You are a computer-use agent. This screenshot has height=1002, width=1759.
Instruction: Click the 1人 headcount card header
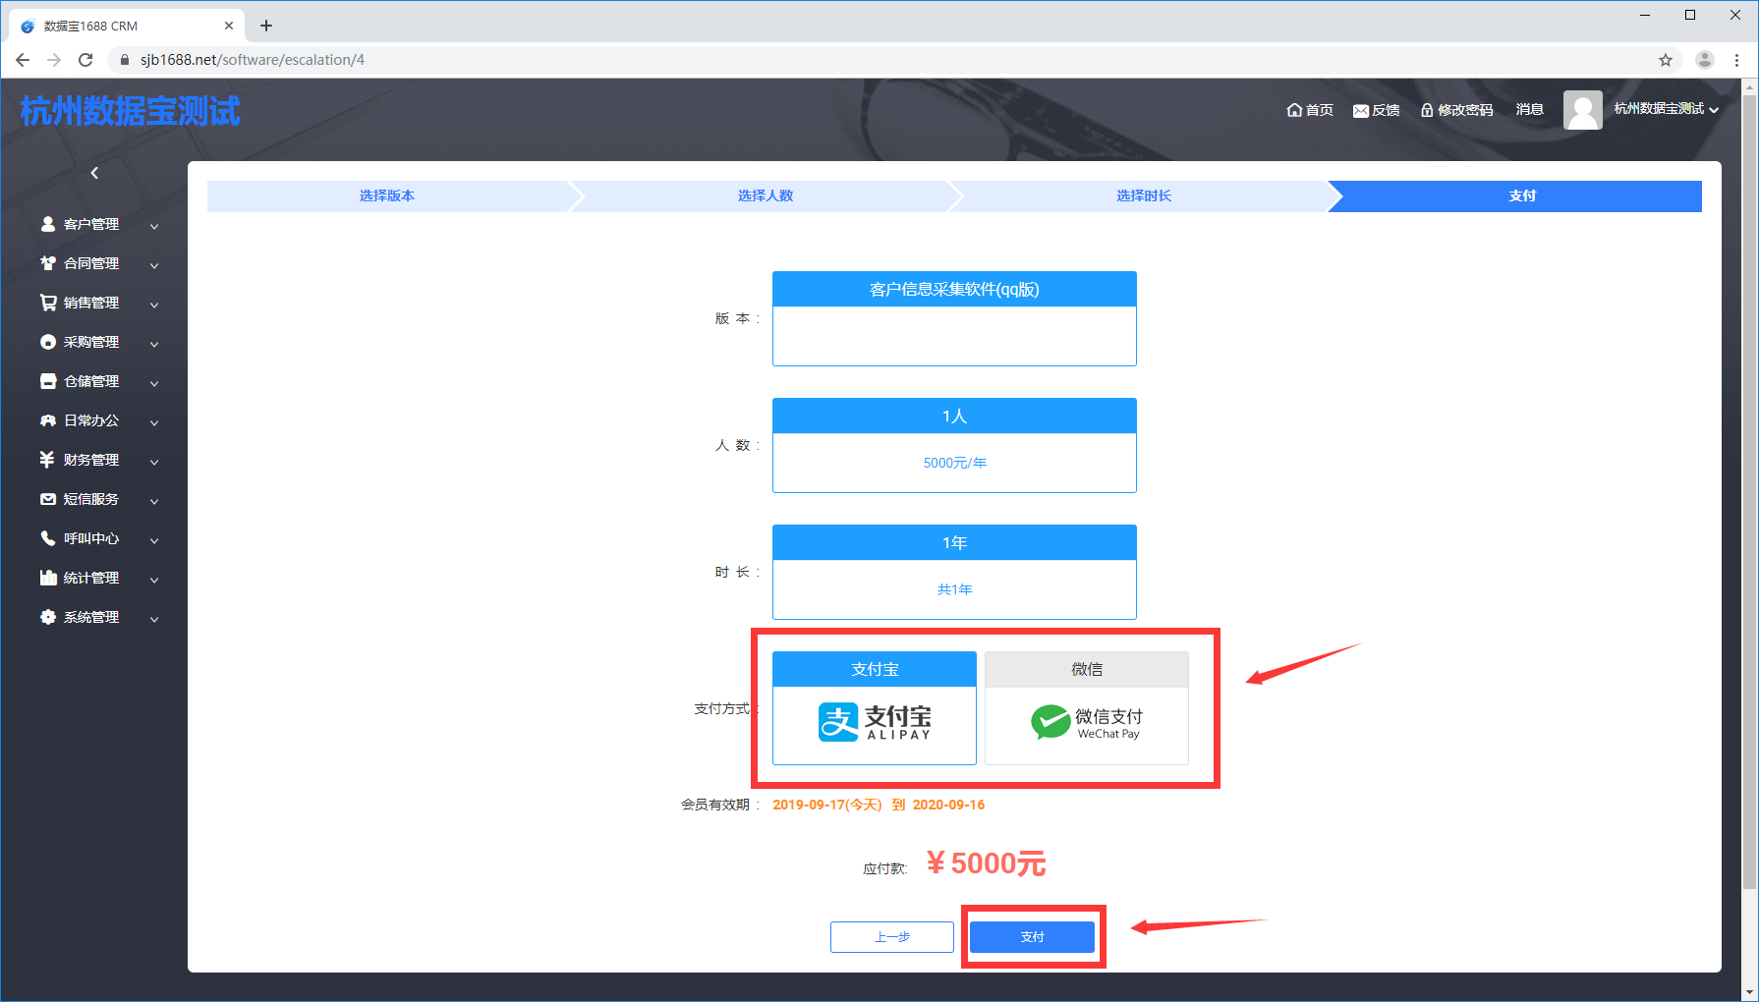(x=954, y=416)
